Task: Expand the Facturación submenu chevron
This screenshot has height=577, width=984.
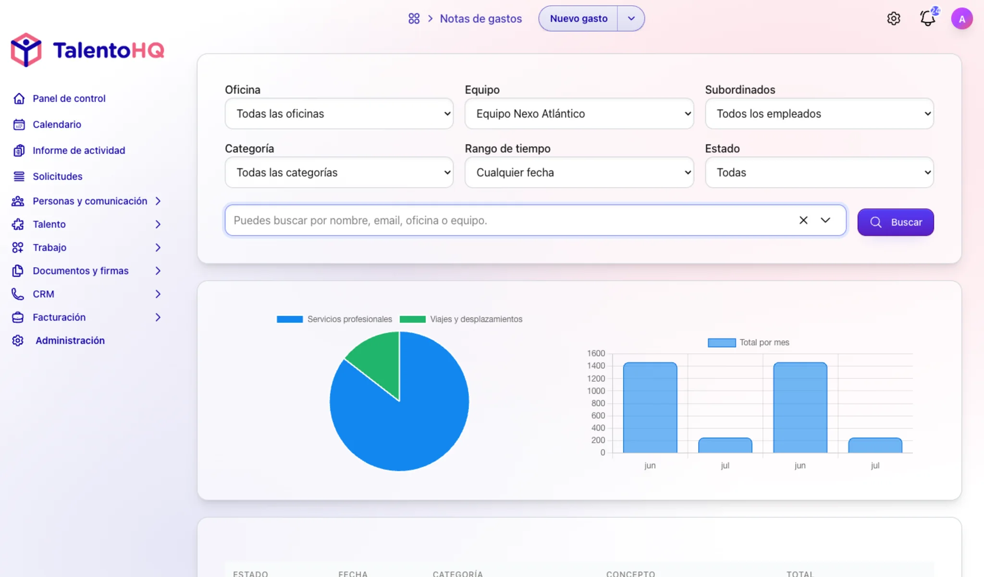Action: (x=158, y=317)
